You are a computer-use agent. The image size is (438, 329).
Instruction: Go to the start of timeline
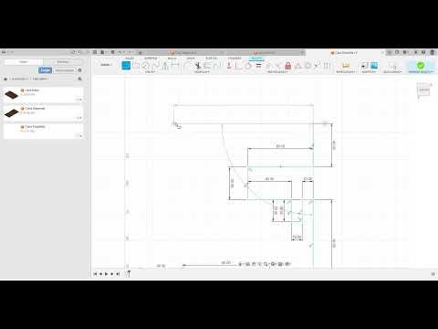95,274
